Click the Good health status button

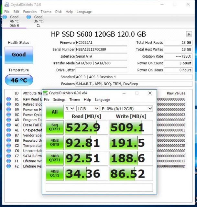click(x=19, y=55)
